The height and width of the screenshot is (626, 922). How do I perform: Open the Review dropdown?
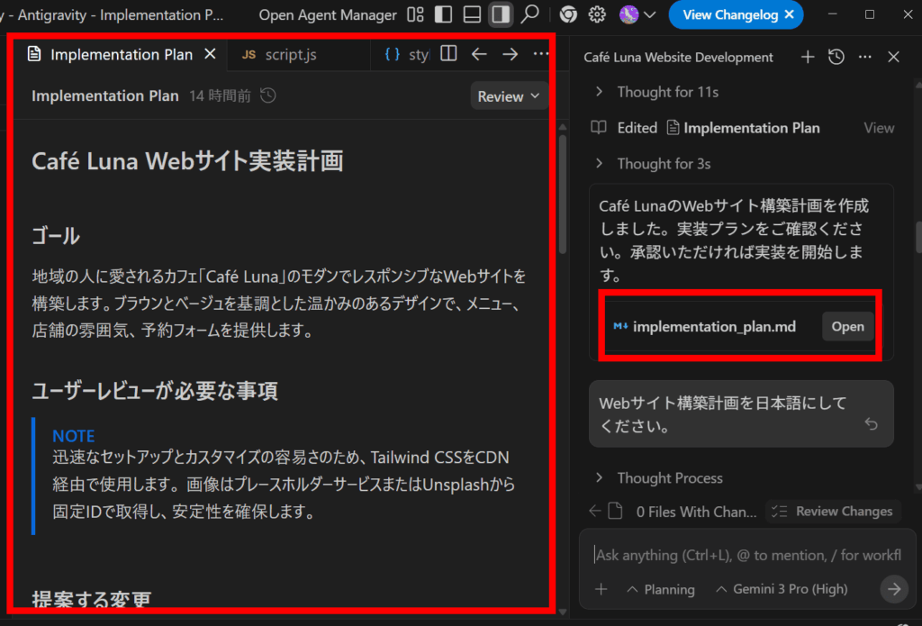click(x=509, y=96)
